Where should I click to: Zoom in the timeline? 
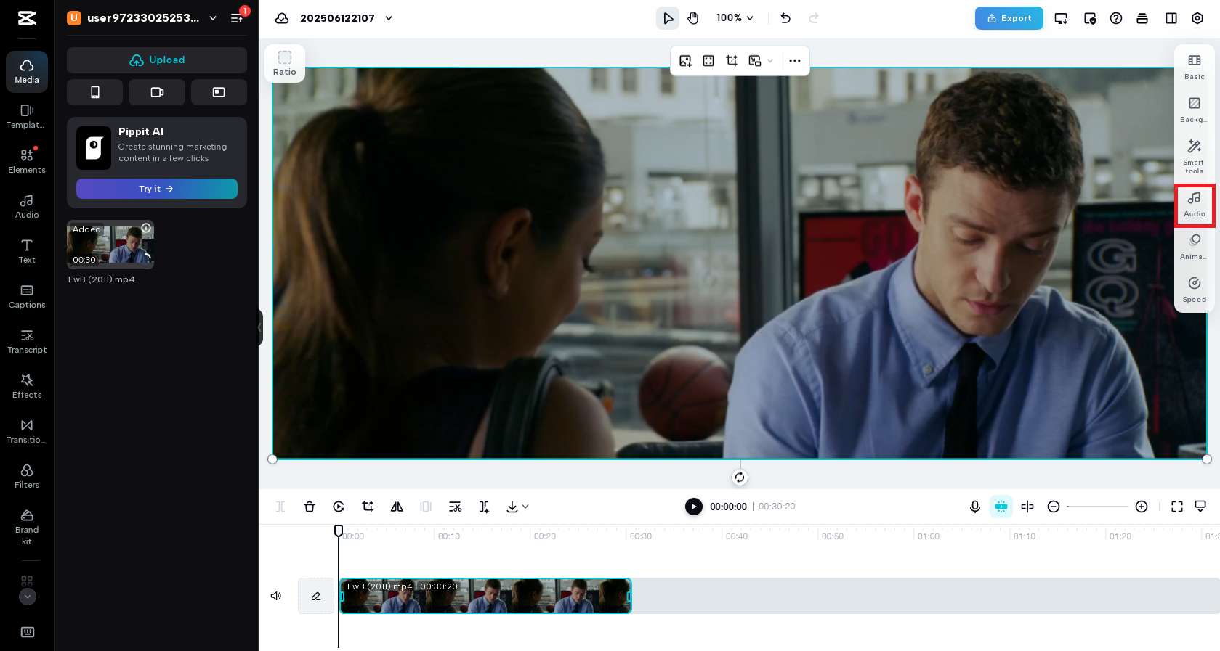[x=1142, y=507]
